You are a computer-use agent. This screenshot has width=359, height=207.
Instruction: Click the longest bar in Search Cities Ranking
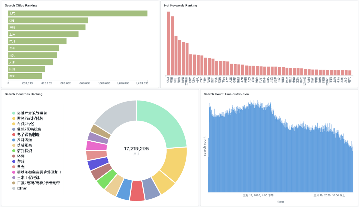point(78,13)
